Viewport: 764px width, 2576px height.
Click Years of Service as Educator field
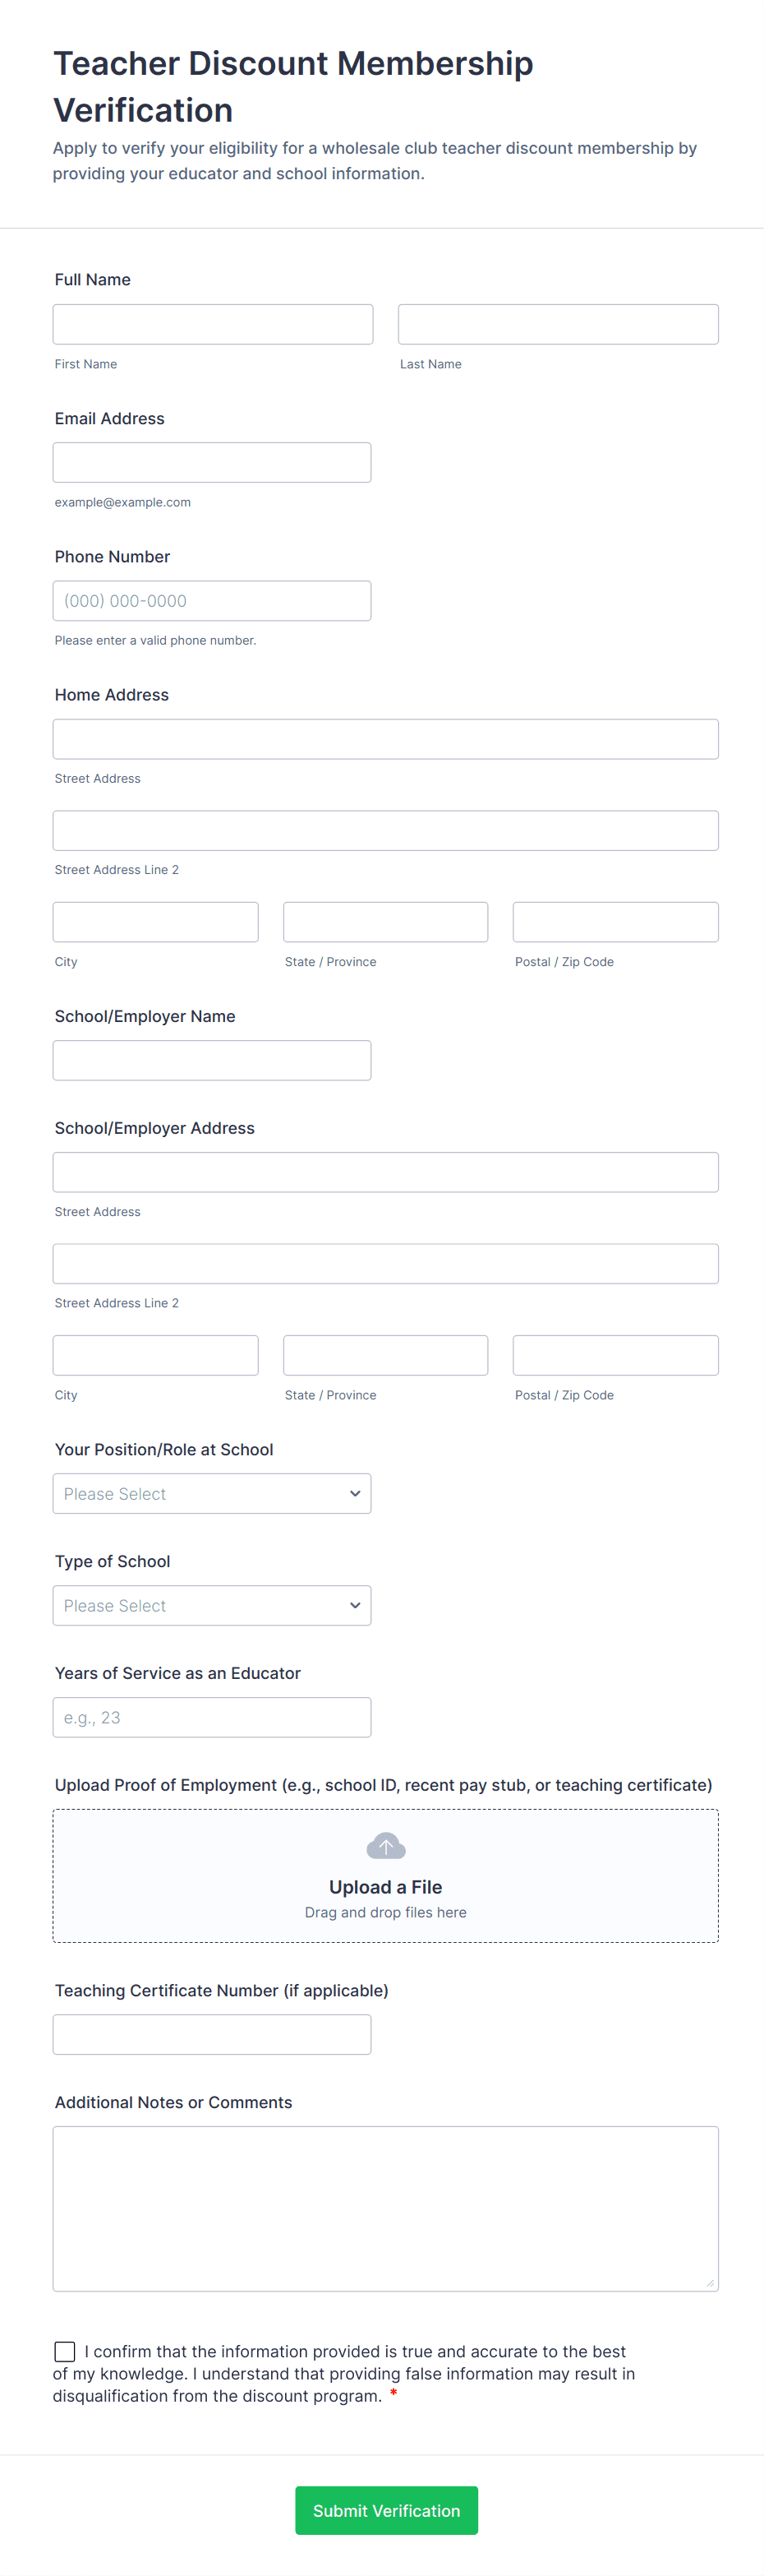tap(212, 1717)
